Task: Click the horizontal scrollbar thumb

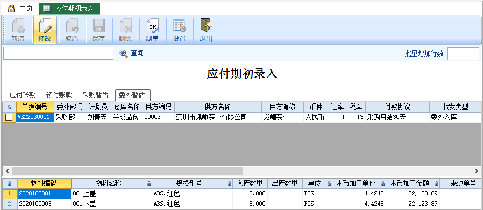Action: pyautogui.click(x=127, y=171)
